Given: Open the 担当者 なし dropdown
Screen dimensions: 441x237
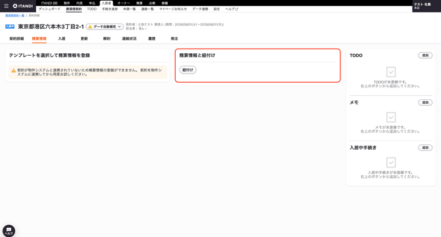Looking at the screenshot, I should [x=143, y=29].
